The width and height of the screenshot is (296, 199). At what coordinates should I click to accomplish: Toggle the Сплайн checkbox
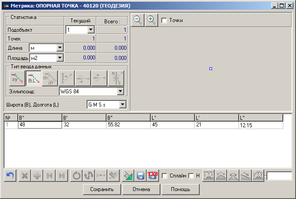click(165, 176)
